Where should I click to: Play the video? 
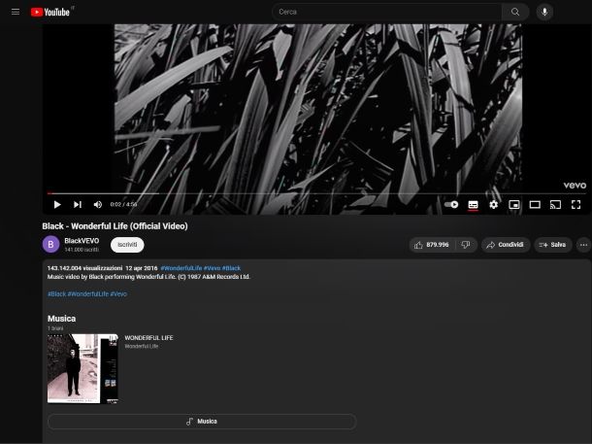pyautogui.click(x=57, y=204)
